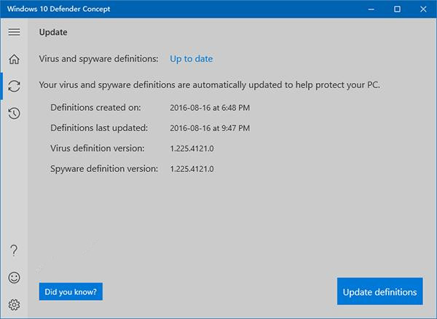The height and width of the screenshot is (319, 437).
Task: Click the Definitions created on label
Action: pos(95,108)
